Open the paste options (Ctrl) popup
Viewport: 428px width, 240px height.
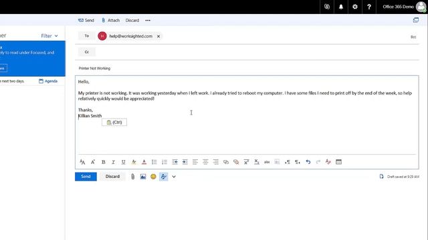coord(114,123)
